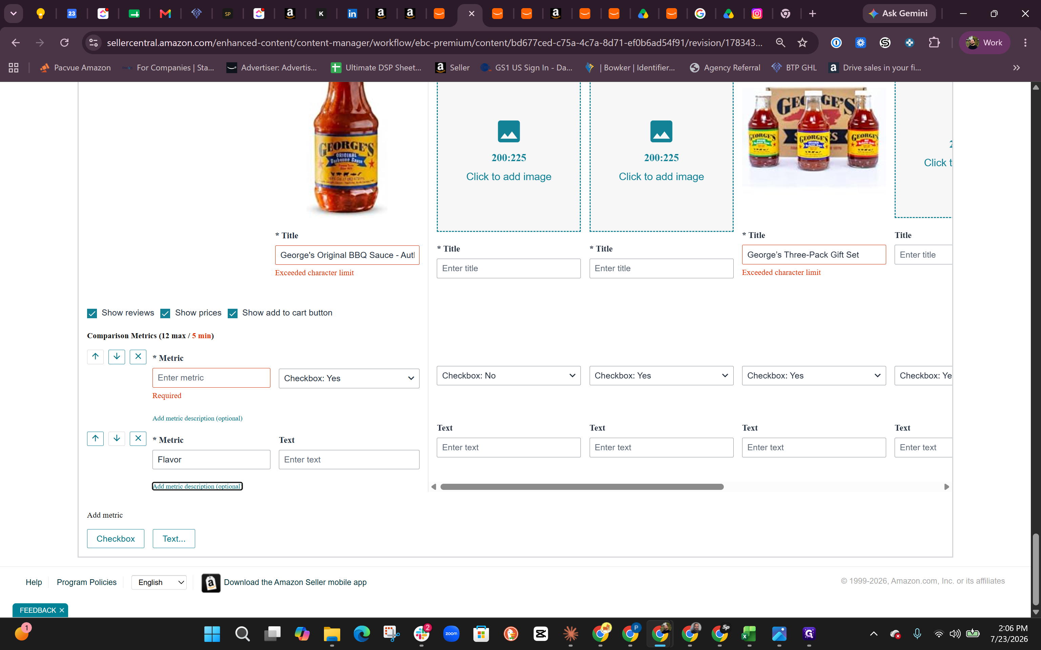
Task: Open the Windows Start menu
Action: coord(212,634)
